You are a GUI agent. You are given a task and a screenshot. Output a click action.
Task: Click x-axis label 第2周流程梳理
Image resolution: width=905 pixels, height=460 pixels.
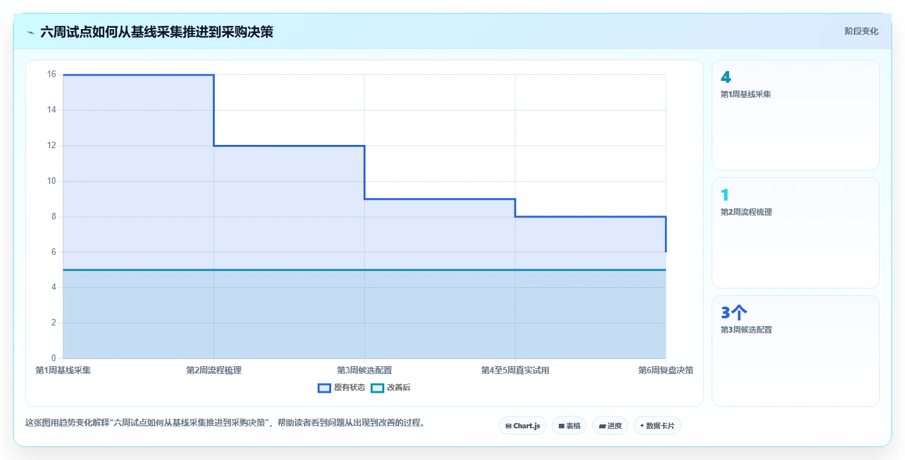point(213,370)
